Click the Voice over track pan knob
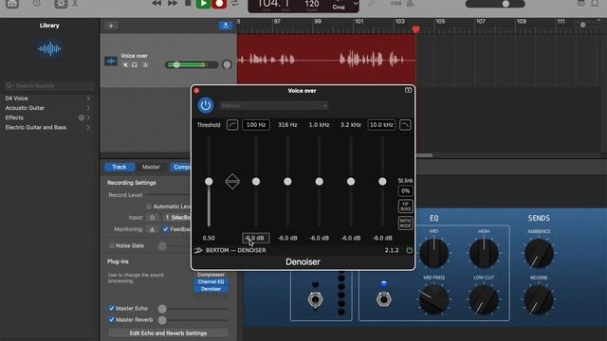The height and width of the screenshot is (341, 607). click(x=227, y=64)
